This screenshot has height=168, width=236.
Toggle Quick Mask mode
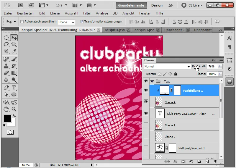coord(10,132)
